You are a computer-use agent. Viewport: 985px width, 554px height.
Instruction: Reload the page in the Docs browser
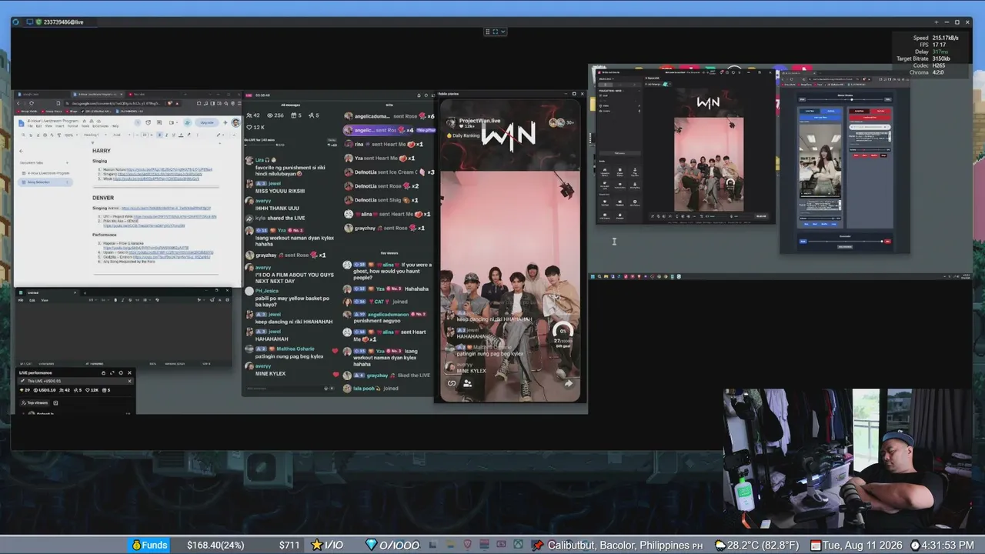pos(32,103)
